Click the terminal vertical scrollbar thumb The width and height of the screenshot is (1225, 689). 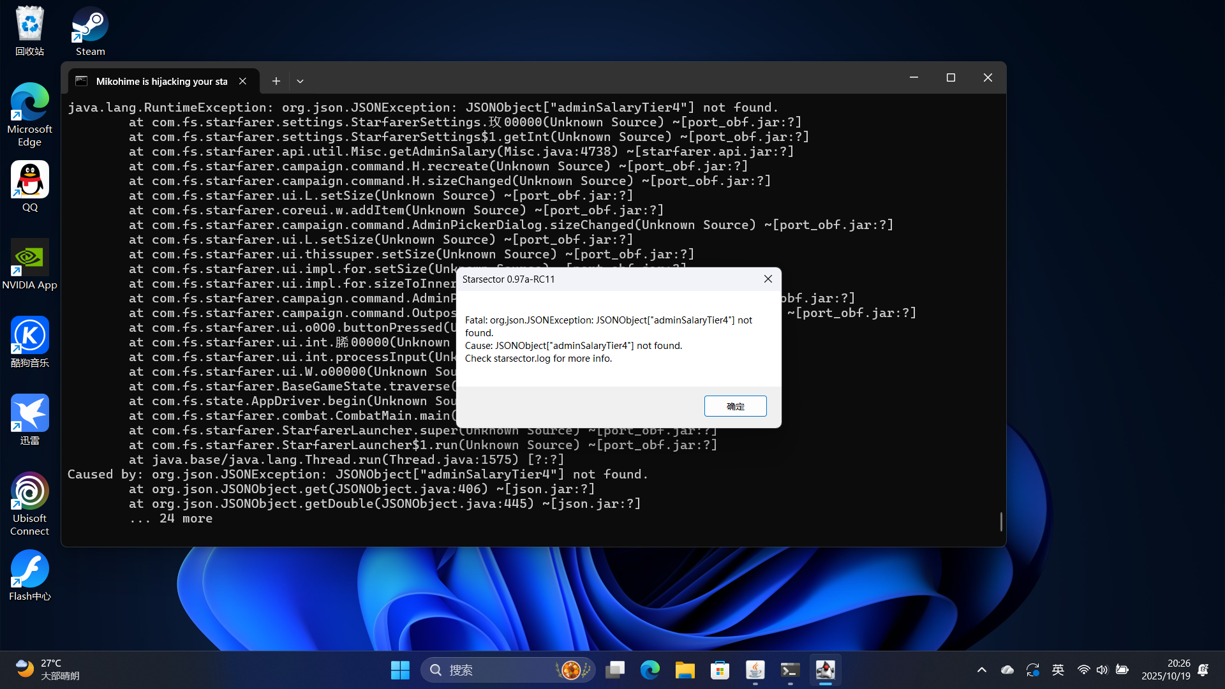(x=1001, y=521)
